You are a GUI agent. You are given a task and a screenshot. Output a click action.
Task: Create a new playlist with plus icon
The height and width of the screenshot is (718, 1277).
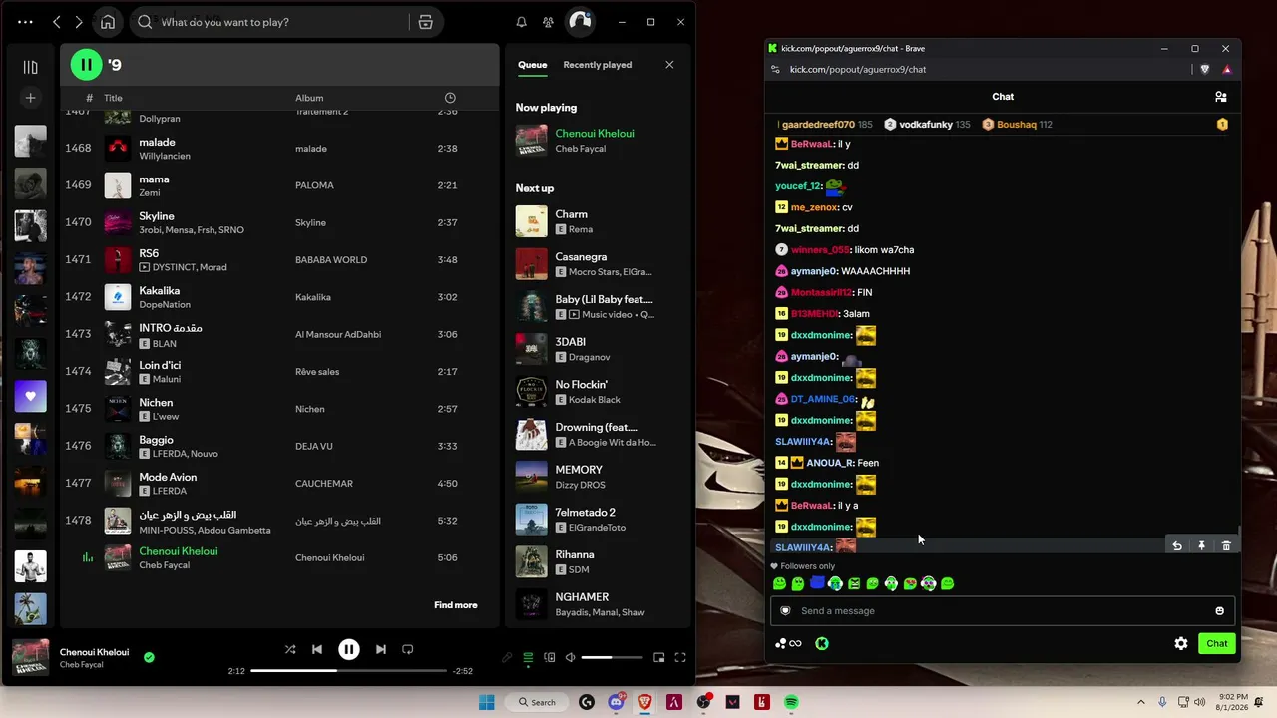click(x=30, y=98)
